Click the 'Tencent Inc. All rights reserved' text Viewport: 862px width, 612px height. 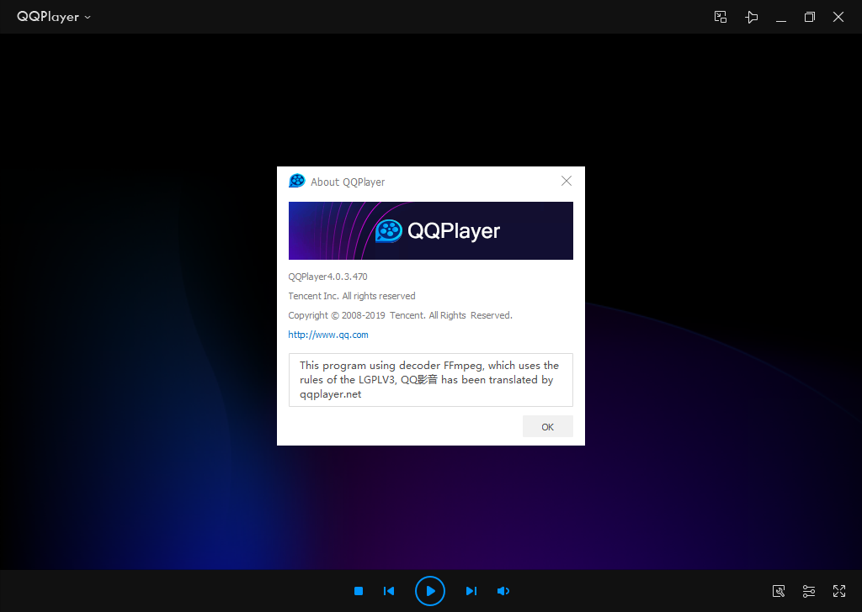[352, 296]
